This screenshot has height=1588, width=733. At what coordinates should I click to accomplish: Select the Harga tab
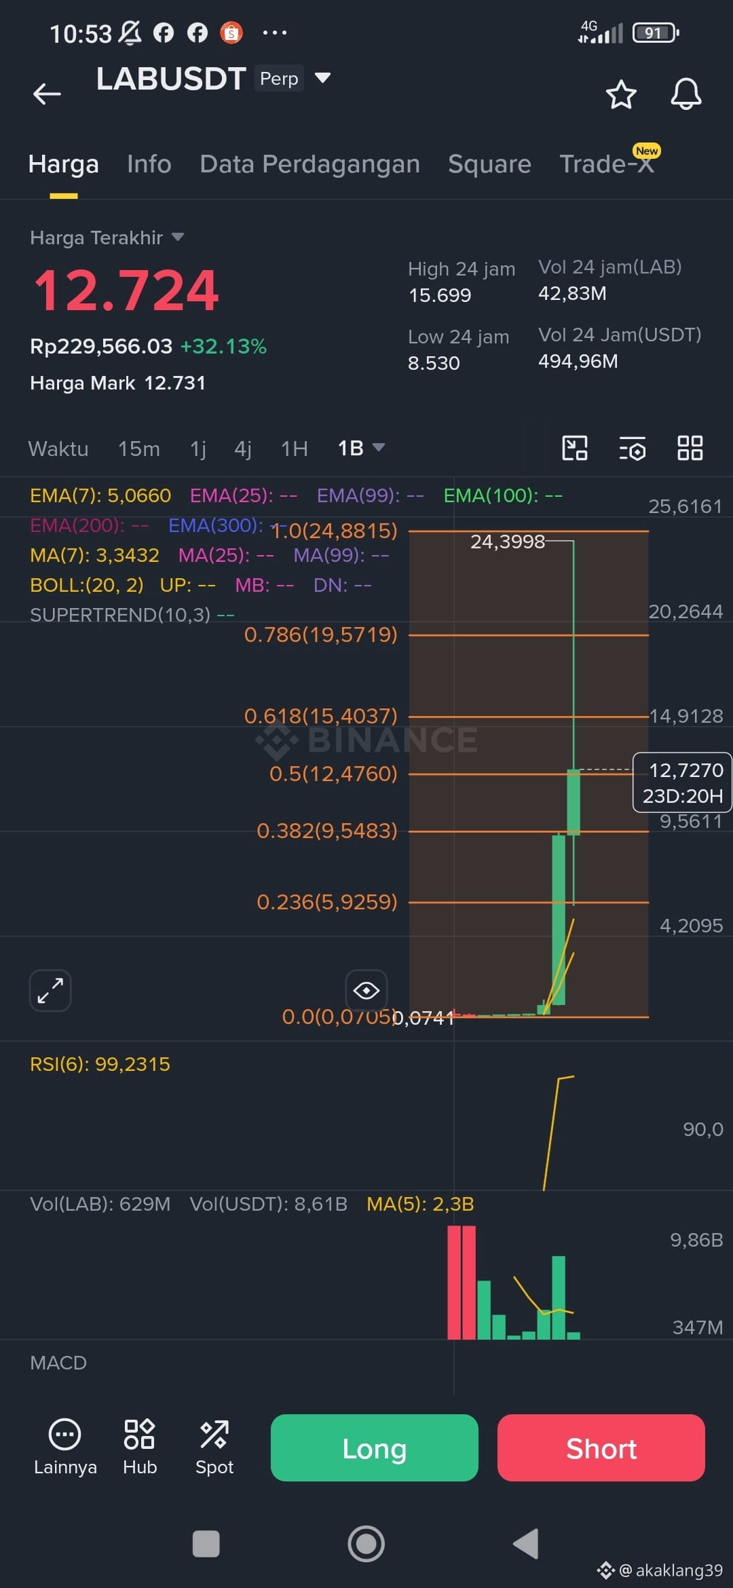[64, 164]
